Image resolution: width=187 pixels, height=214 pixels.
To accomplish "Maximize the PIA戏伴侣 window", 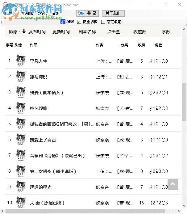I will (x=165, y=5).
